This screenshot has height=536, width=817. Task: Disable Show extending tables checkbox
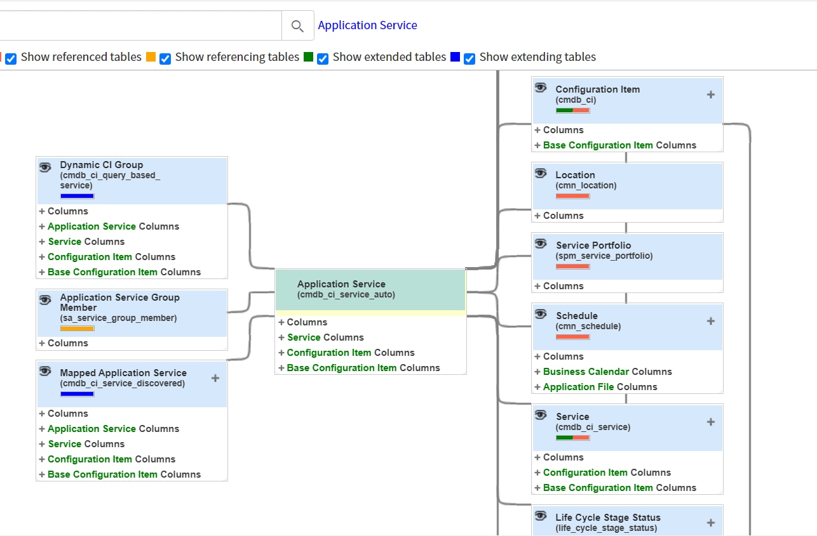pyautogui.click(x=469, y=58)
